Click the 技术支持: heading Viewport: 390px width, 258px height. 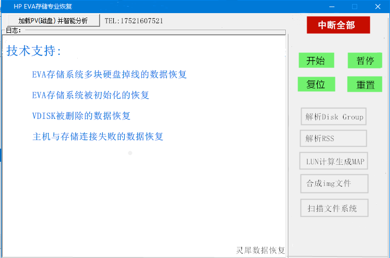pyautogui.click(x=33, y=51)
